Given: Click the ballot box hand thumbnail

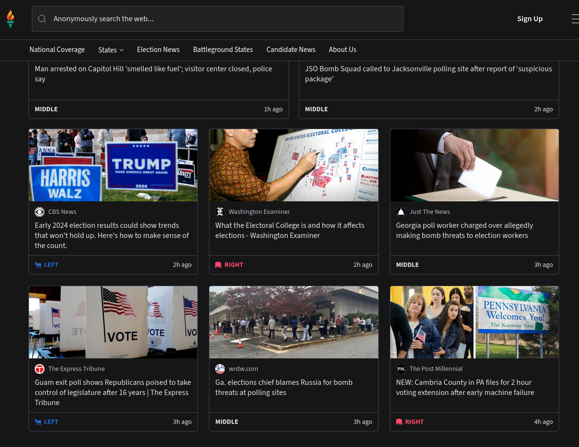Looking at the screenshot, I should pos(474,165).
